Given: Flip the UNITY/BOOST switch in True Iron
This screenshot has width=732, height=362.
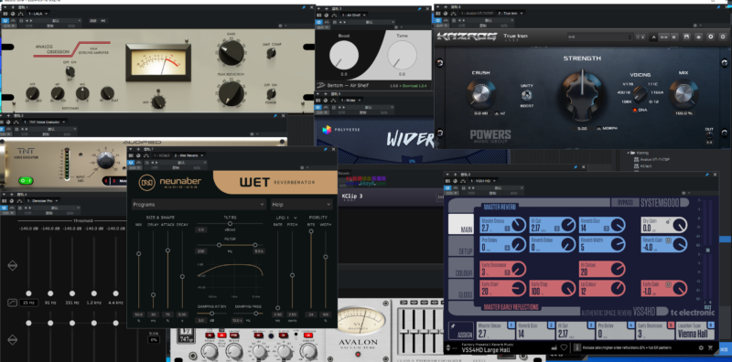Looking at the screenshot, I should pyautogui.click(x=527, y=95).
